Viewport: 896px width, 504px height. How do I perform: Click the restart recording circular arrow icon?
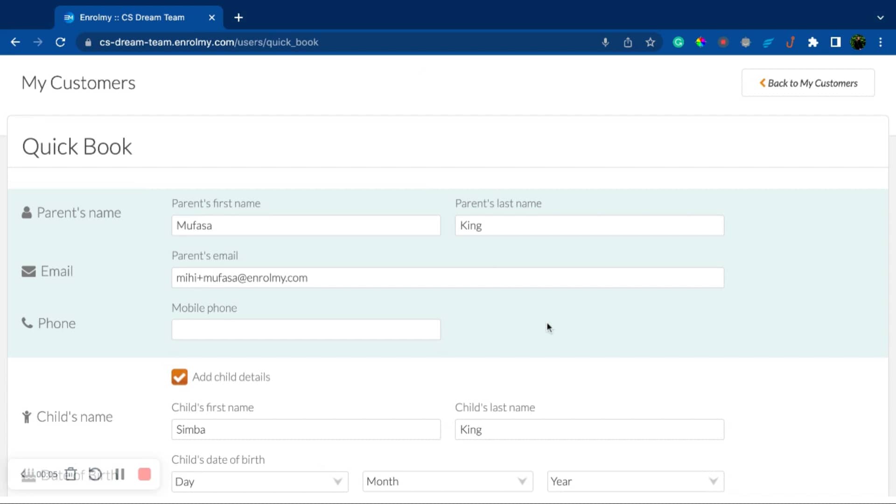click(x=95, y=474)
